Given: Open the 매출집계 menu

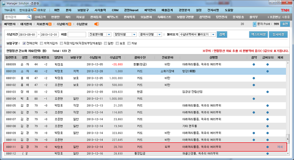Looking at the screenshot, I should click(167, 10).
